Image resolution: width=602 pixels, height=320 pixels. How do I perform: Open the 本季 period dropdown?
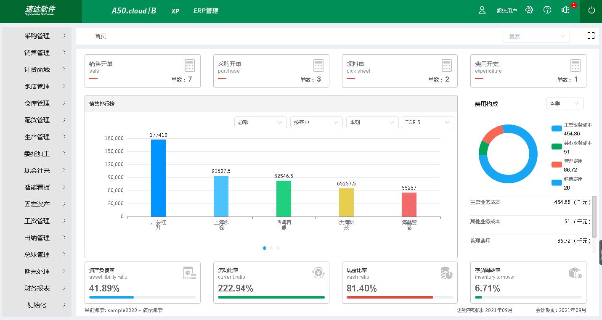564,103
